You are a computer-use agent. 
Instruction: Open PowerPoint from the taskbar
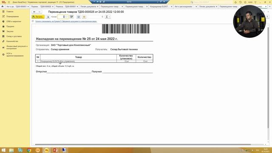pos(55,150)
